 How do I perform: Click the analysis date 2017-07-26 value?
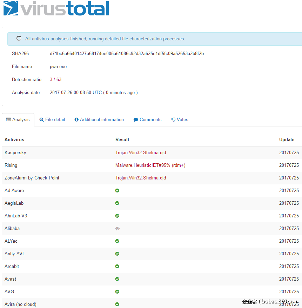tap(94, 92)
